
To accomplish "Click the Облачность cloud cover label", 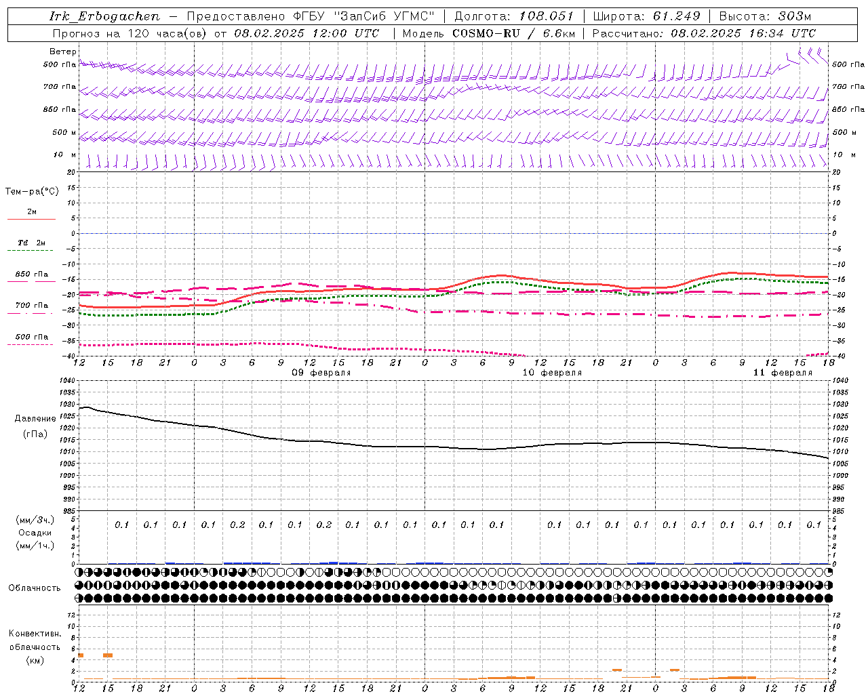I will (x=34, y=588).
